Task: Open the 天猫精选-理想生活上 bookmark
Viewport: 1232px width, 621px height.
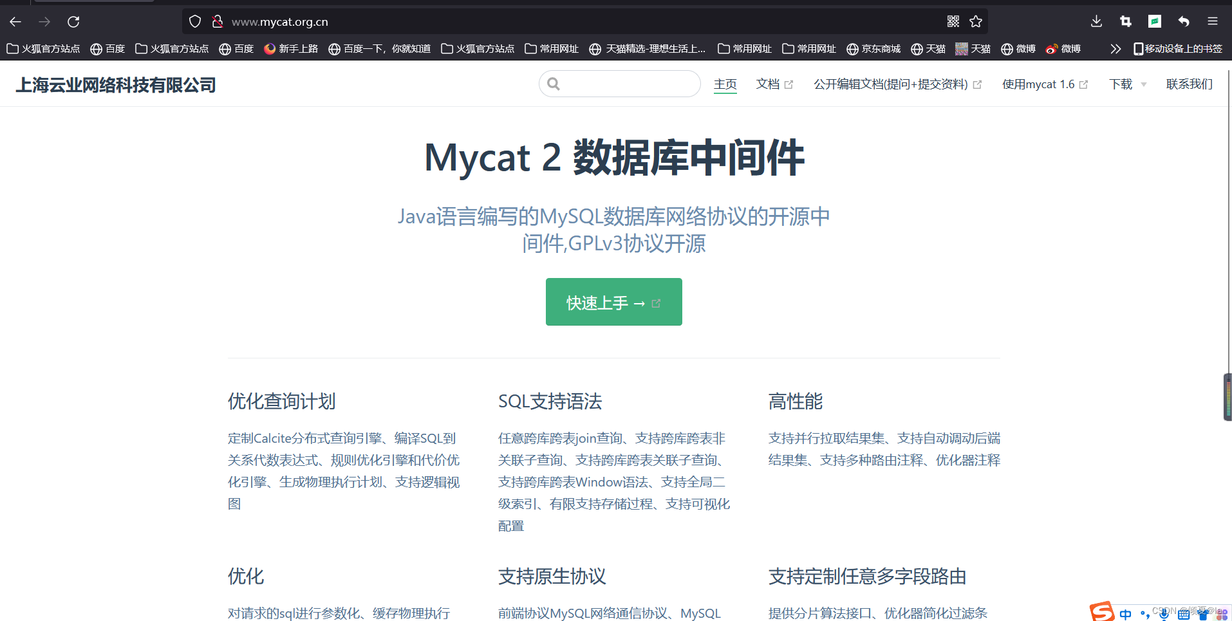Action: tap(647, 49)
